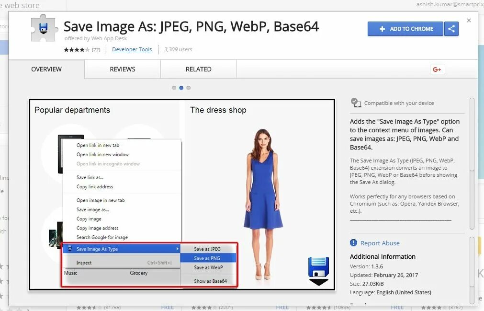The height and width of the screenshot is (311, 484).
Task: Click the Report Abuse link
Action: 380,243
